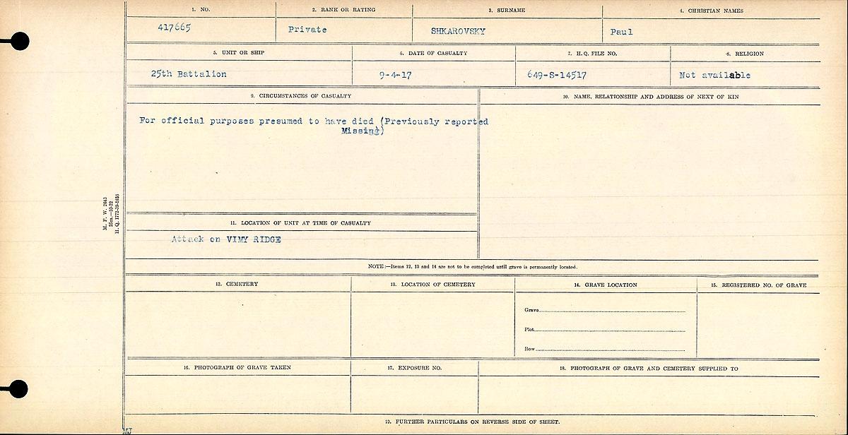Select the religion value Not available
Screen dimensions: 848x435
tap(714, 75)
